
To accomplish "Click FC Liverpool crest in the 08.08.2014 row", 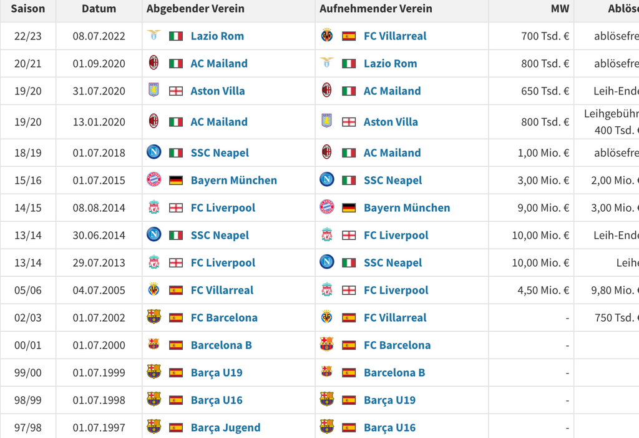I will click(154, 207).
